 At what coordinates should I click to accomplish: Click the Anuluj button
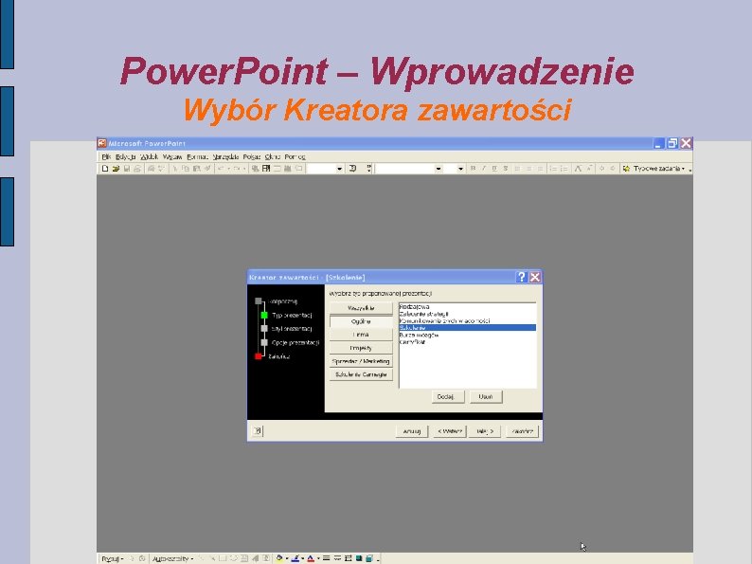412,431
